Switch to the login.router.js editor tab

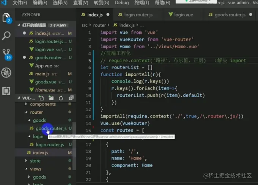click(138, 15)
